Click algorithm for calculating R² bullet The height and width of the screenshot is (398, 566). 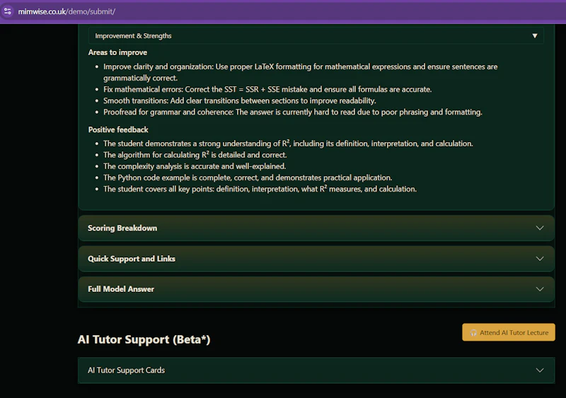(x=195, y=155)
